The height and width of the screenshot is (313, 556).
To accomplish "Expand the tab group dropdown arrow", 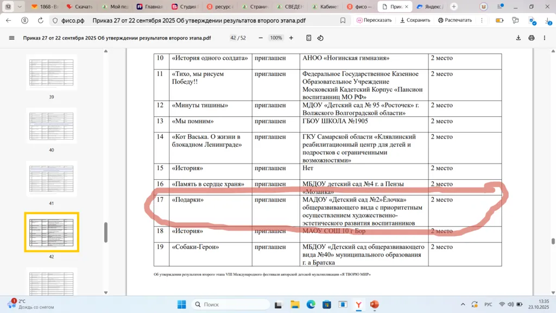I will click(x=20, y=7).
